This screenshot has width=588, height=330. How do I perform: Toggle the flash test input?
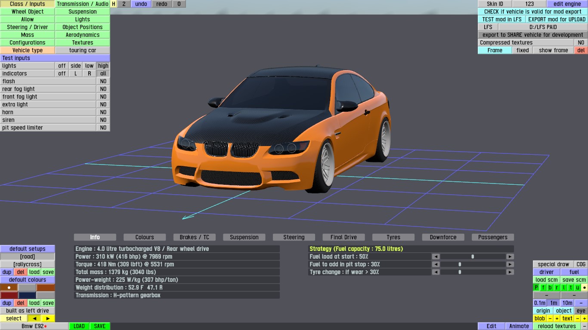(x=103, y=81)
